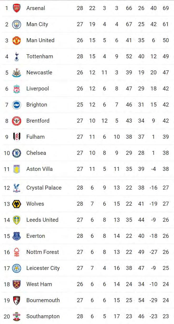The image size is (174, 324).
Task: Select the Man United crest icon
Action: 17,40
